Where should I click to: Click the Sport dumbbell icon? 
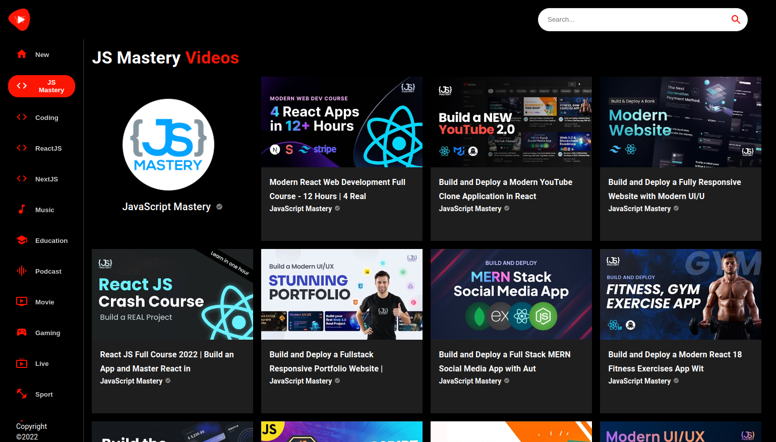coord(22,394)
